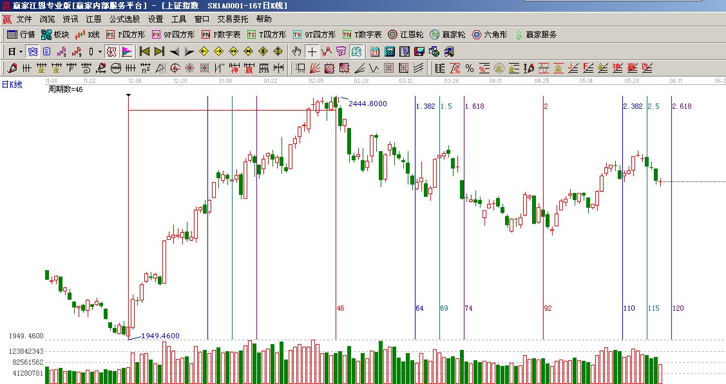The height and width of the screenshot is (384, 726).
Task: Click the 2444.8000 peak price label
Action: click(367, 103)
